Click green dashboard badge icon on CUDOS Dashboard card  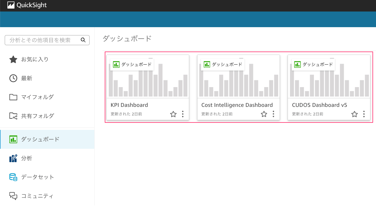tap(297, 64)
